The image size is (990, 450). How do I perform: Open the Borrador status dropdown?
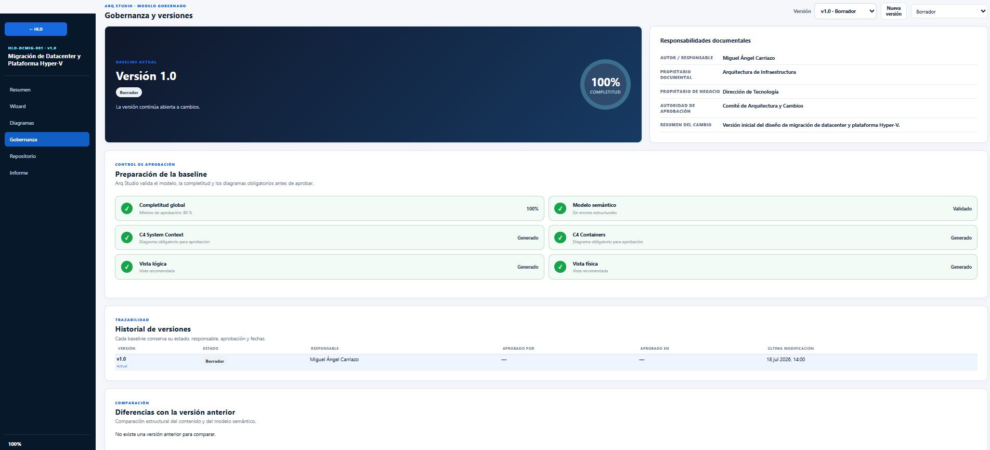(x=948, y=11)
